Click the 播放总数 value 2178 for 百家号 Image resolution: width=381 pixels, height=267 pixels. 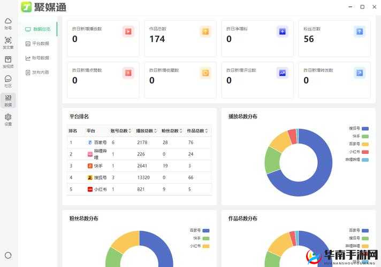142,143
